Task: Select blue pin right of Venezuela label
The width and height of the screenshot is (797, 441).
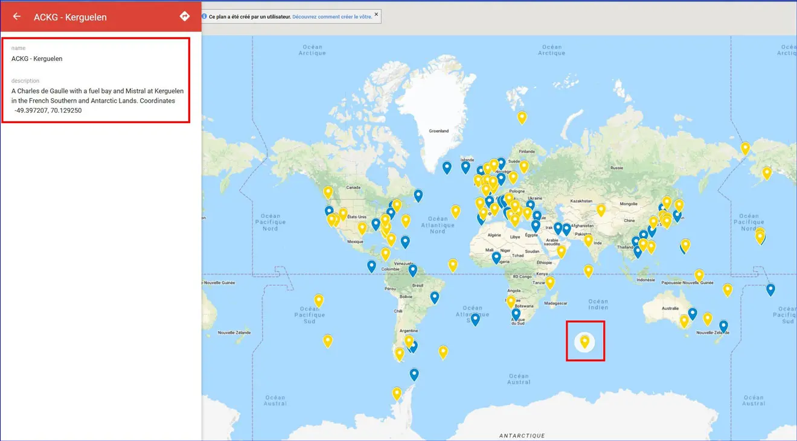Action: pyautogui.click(x=413, y=270)
